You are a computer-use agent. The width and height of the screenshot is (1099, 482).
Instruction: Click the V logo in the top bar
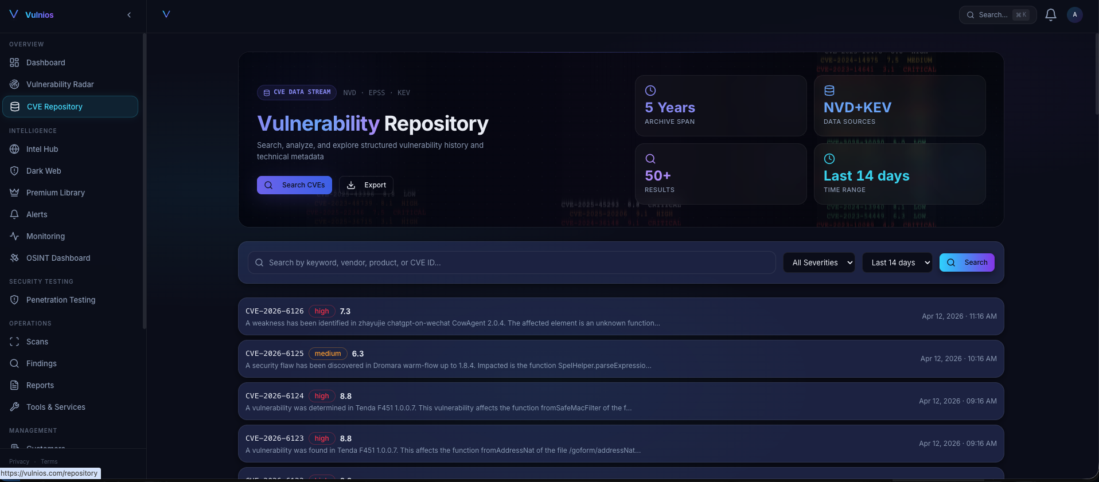(x=166, y=14)
